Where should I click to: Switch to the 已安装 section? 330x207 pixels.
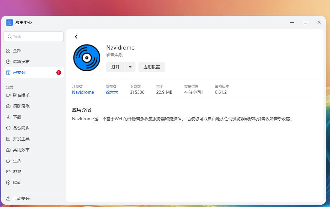(x=17, y=73)
